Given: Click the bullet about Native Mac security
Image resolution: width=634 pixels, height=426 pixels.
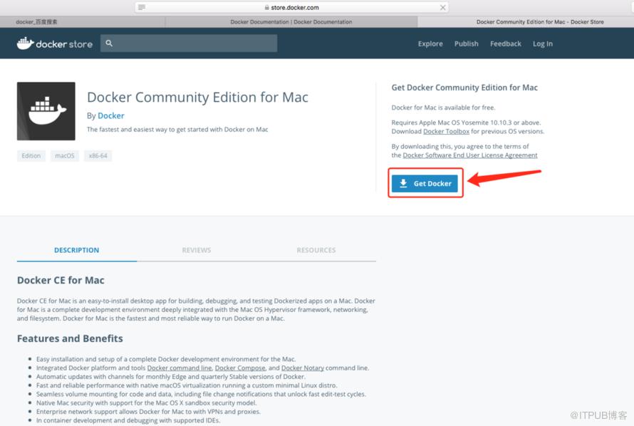Looking at the screenshot, I should click(146, 402).
